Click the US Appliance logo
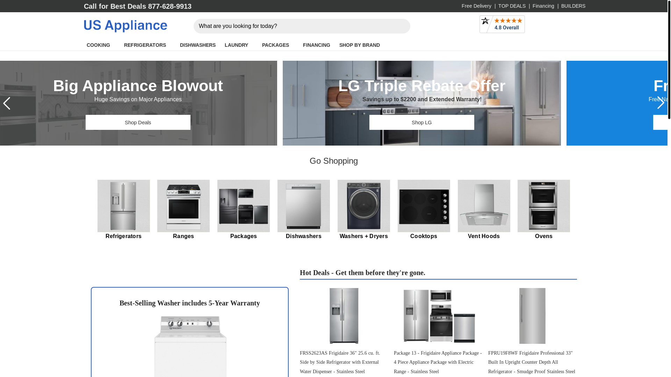The width and height of the screenshot is (671, 377). tap(125, 26)
